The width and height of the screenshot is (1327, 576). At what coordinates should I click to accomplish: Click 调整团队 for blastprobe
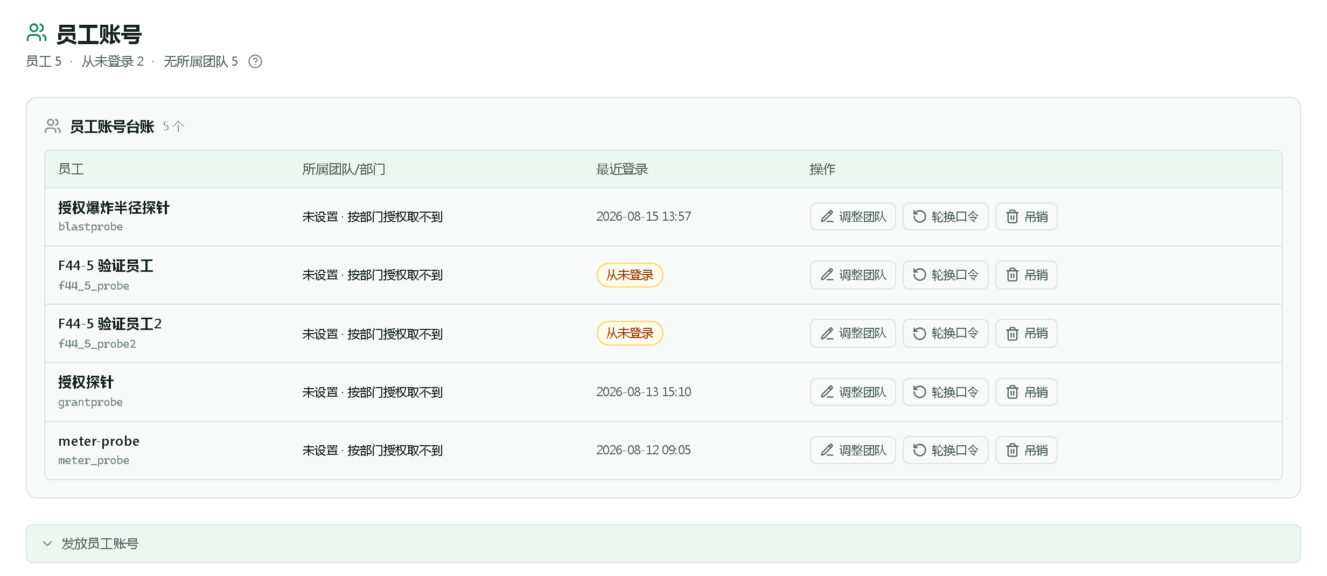853,216
